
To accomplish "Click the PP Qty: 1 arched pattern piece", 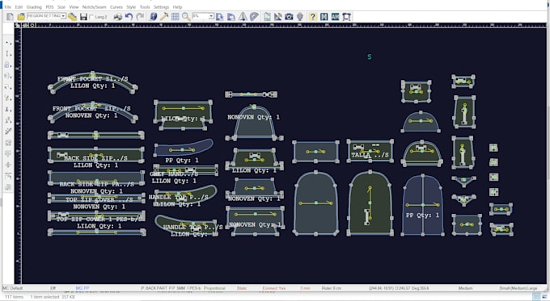I will tap(423, 205).
